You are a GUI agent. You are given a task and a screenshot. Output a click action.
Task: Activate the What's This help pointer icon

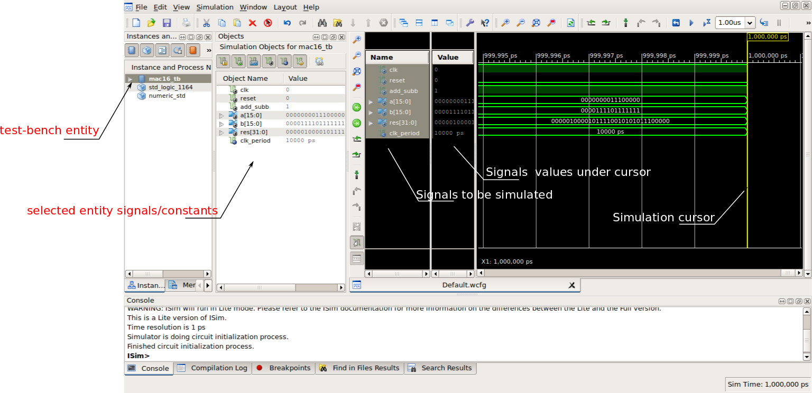pos(485,23)
